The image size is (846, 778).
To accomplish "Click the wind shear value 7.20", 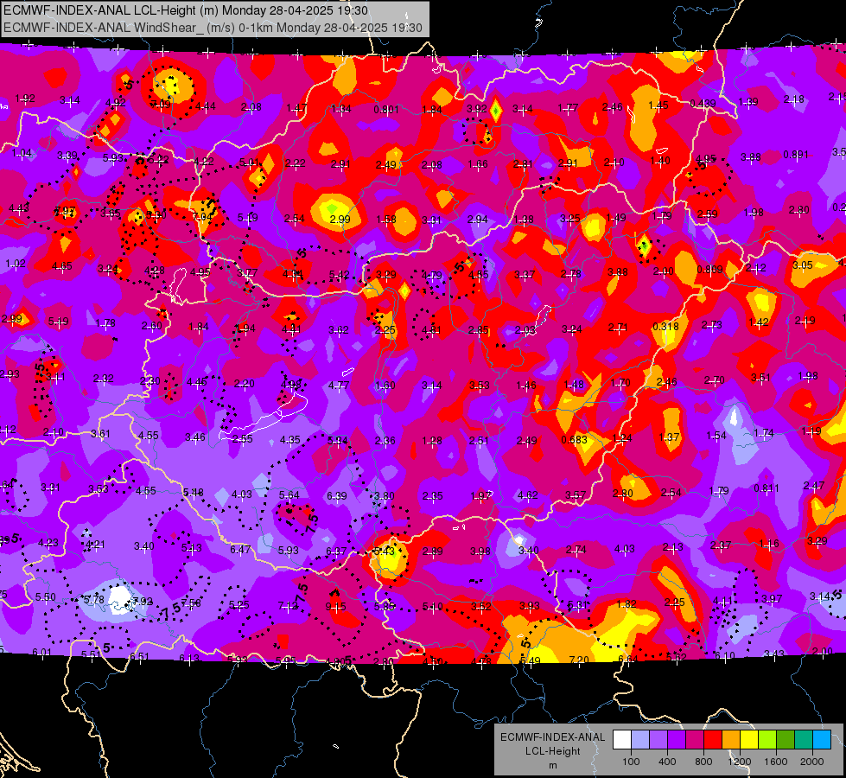I will pos(579,660).
